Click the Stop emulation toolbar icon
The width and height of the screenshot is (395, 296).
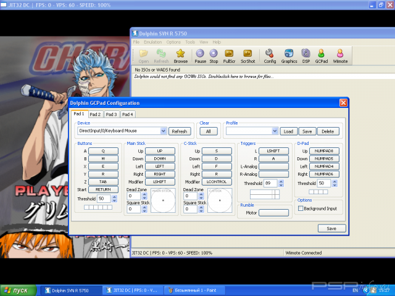[214, 54]
